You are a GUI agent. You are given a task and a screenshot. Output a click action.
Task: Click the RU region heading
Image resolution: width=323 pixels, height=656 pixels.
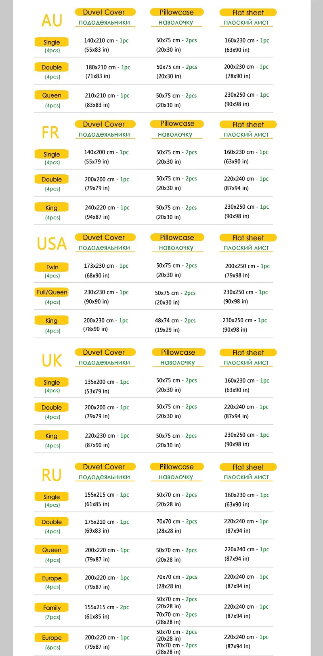[52, 475]
